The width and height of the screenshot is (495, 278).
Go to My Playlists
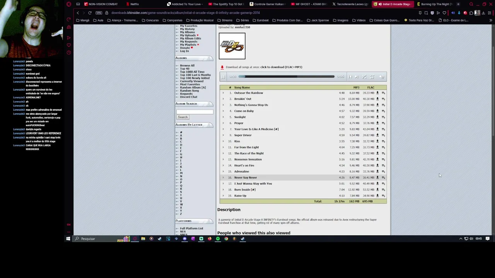tap(188, 45)
